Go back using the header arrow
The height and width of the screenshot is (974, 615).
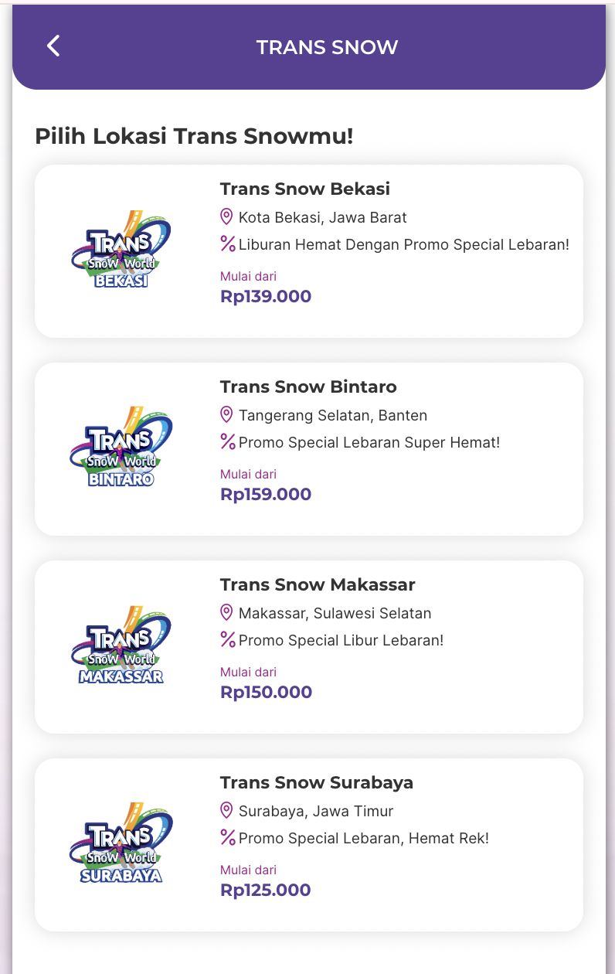coord(53,46)
